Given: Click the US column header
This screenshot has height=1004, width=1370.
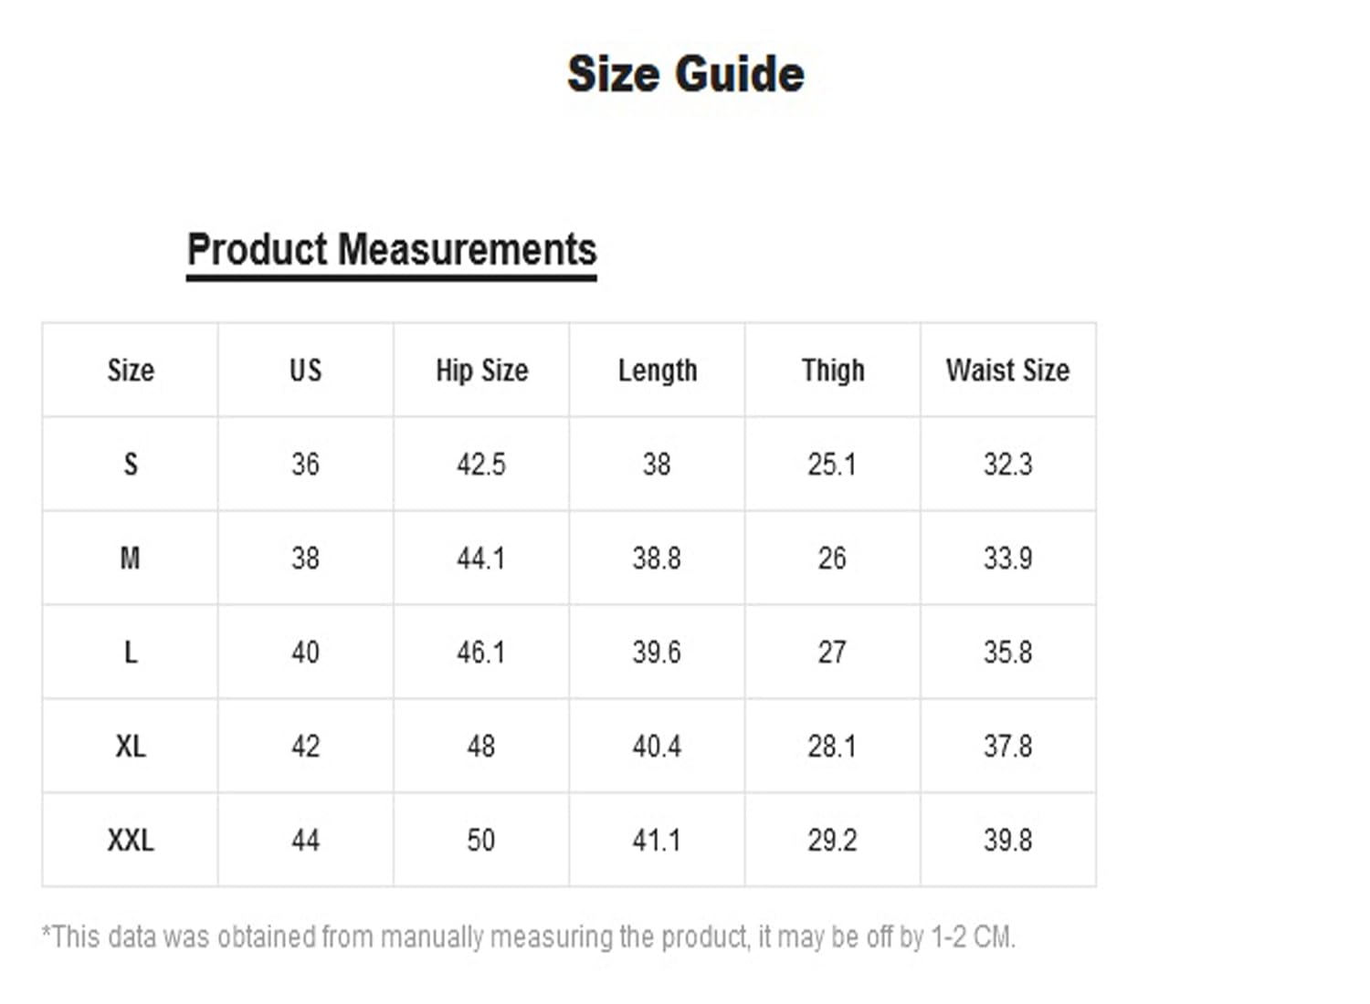Looking at the screenshot, I should [305, 371].
